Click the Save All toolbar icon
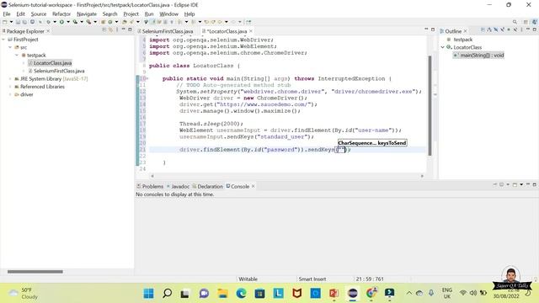The image size is (539, 303). (24, 22)
